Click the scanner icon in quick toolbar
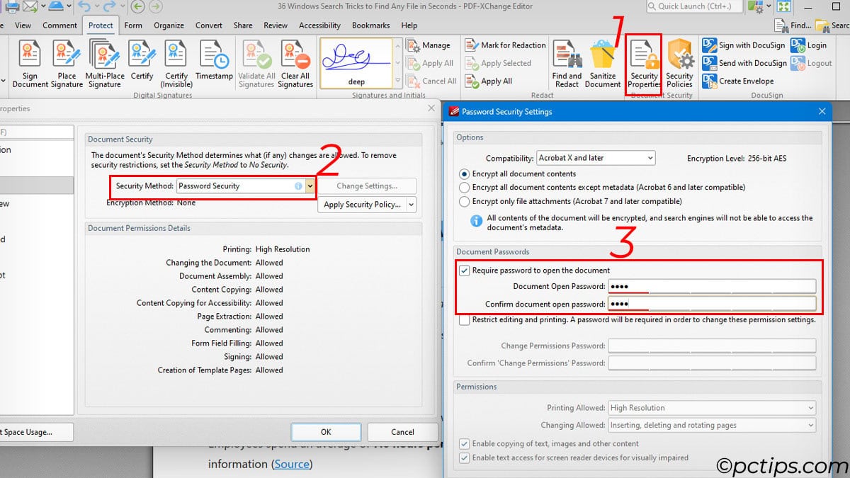The height and width of the screenshot is (478, 850). (x=55, y=7)
